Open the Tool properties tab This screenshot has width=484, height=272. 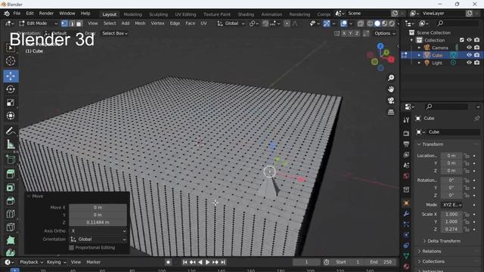click(x=406, y=120)
